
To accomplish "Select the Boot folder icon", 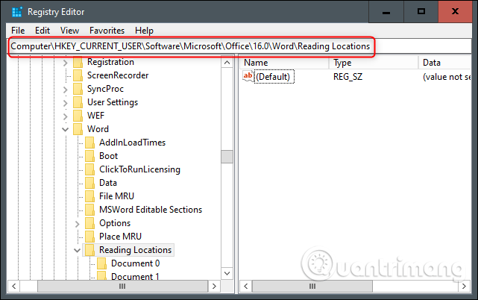I will point(90,156).
